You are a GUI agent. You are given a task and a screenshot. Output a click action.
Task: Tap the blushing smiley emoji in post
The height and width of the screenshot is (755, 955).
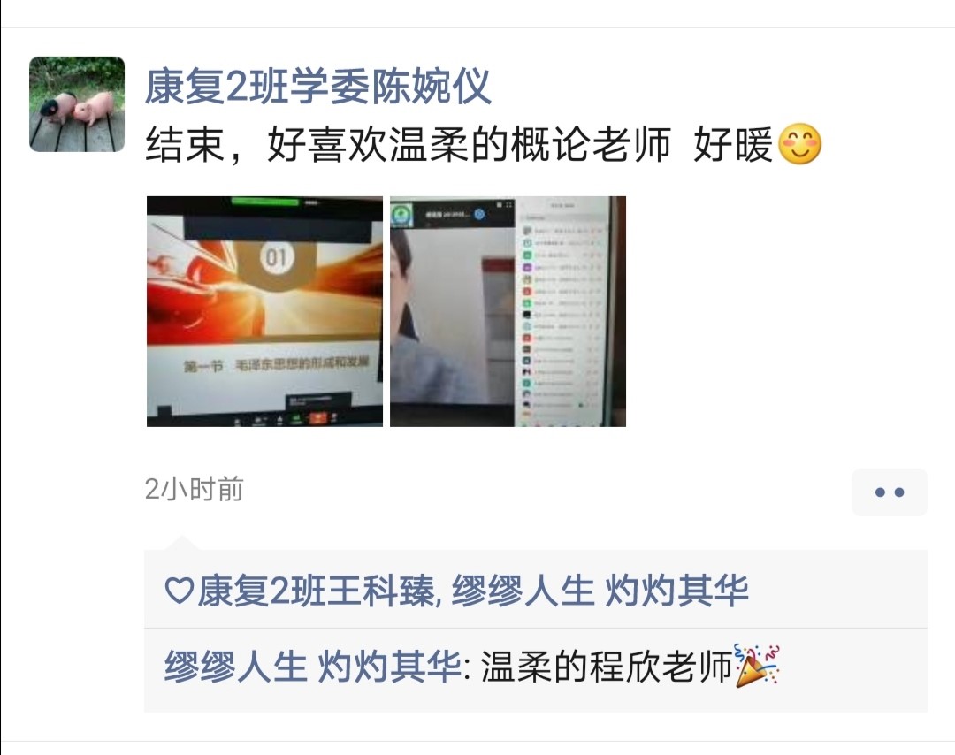pyautogui.click(x=800, y=144)
